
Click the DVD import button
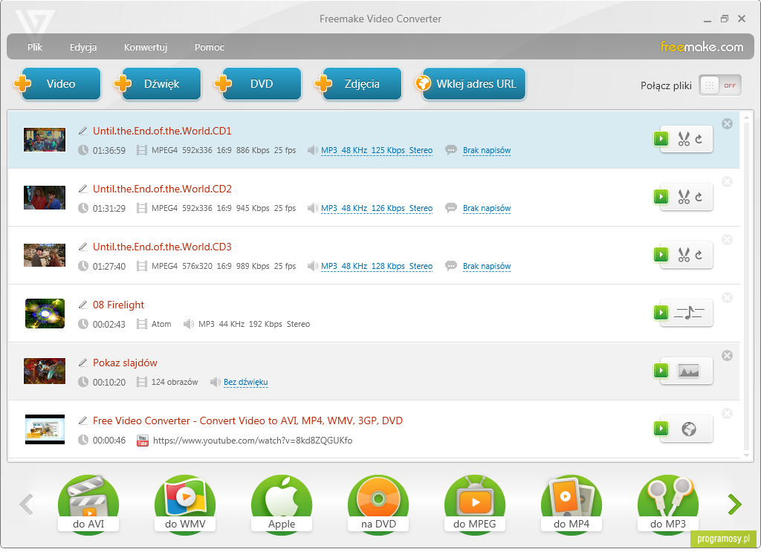click(258, 83)
